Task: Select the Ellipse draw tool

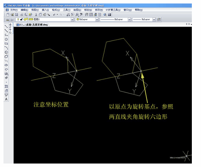Action: pos(6,65)
